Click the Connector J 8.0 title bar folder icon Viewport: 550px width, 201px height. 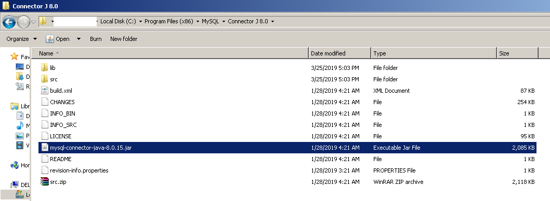pos(6,6)
